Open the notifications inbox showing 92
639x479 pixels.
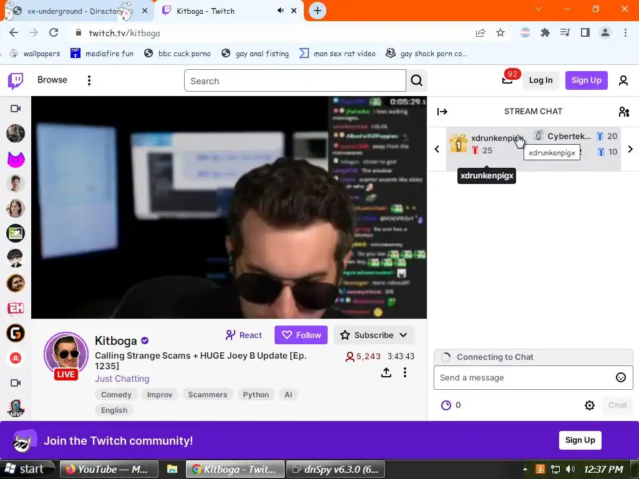point(507,79)
